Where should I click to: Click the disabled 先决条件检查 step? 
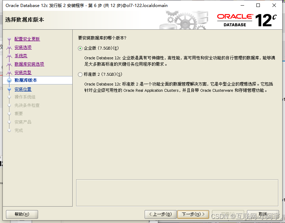27,105
